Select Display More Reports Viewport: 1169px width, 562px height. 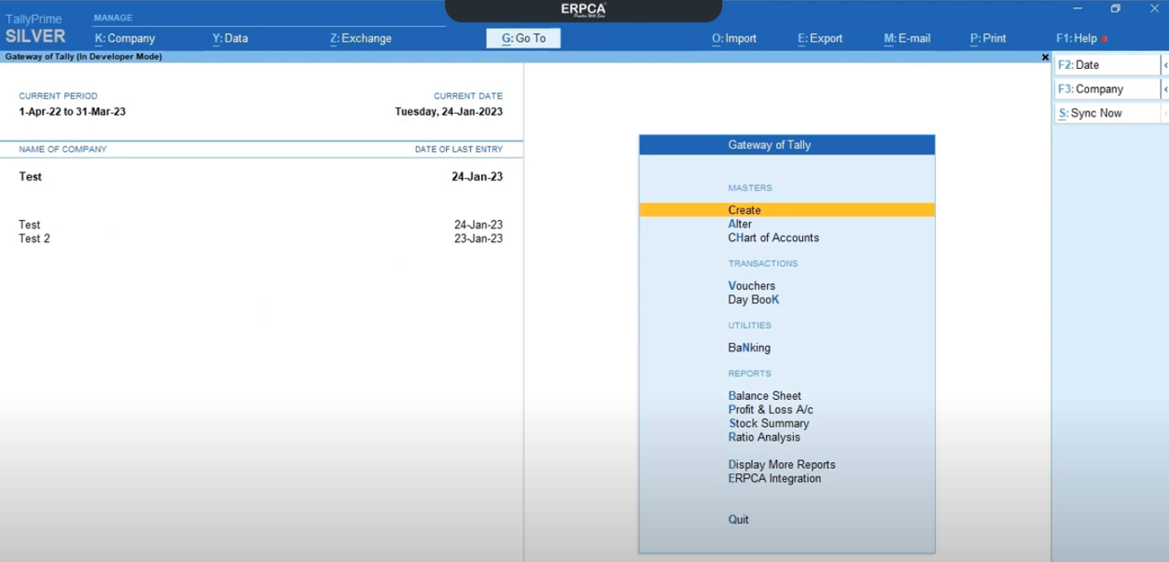point(781,465)
